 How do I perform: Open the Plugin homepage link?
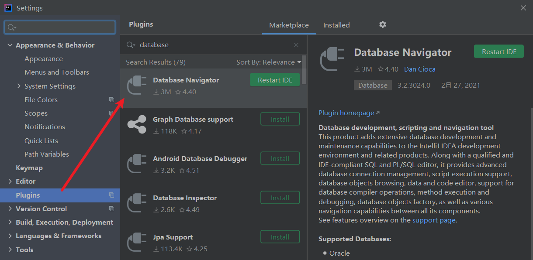click(349, 113)
